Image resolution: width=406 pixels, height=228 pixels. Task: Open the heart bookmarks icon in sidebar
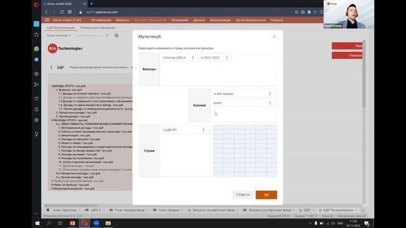coord(37,99)
